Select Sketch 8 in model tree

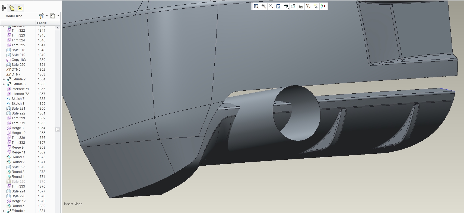tap(18, 104)
